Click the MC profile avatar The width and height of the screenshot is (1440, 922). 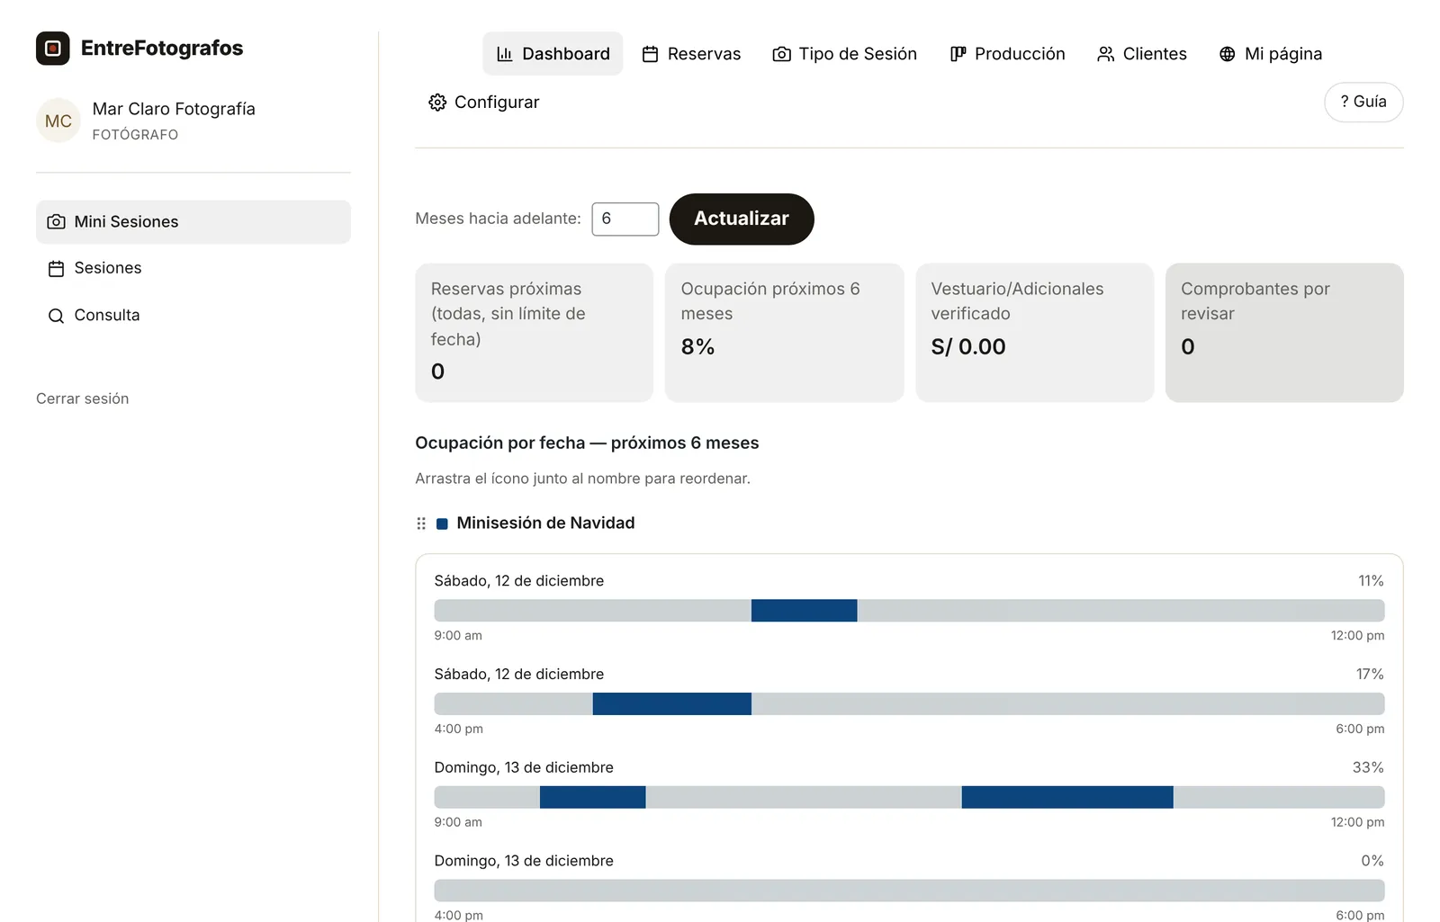pos(58,121)
